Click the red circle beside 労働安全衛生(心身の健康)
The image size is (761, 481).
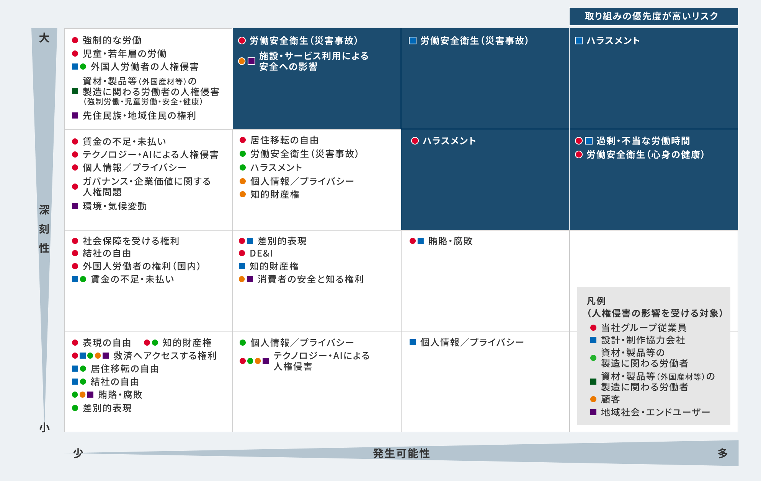(x=579, y=154)
